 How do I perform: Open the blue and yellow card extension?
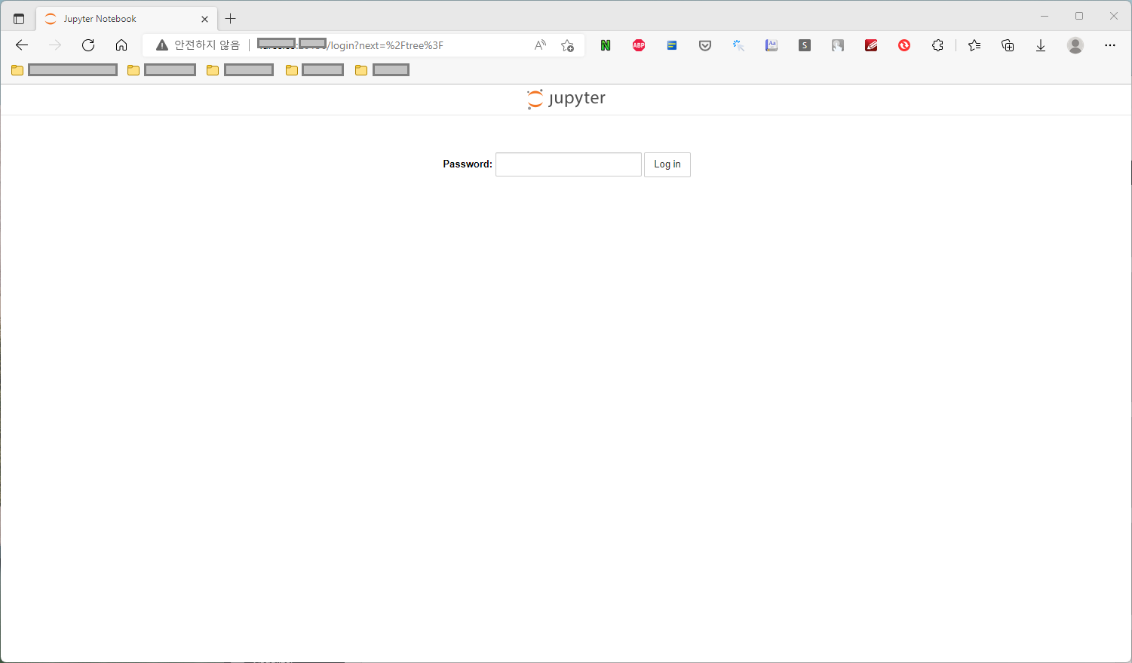672,45
